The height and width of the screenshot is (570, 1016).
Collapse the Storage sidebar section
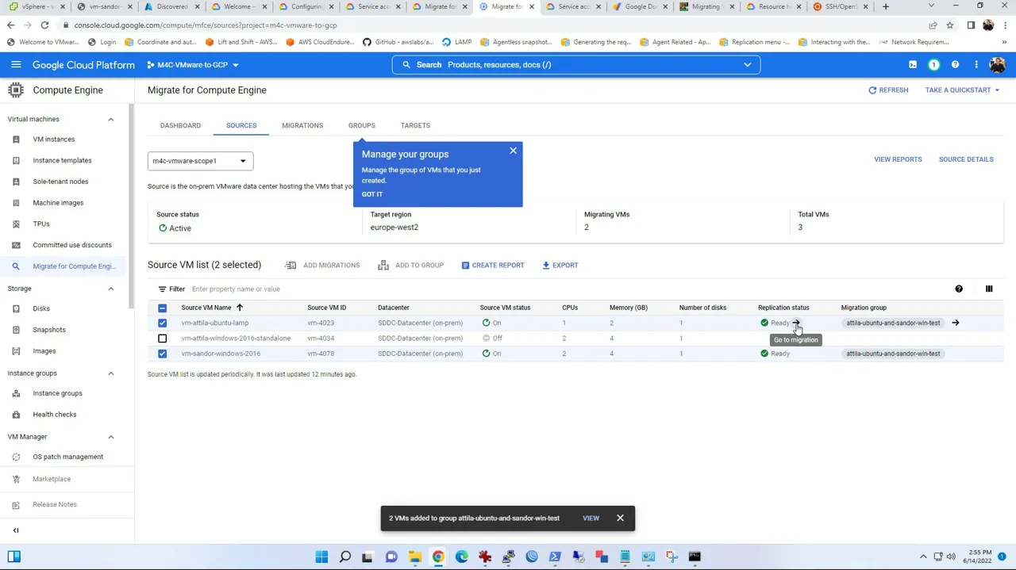tap(110, 289)
